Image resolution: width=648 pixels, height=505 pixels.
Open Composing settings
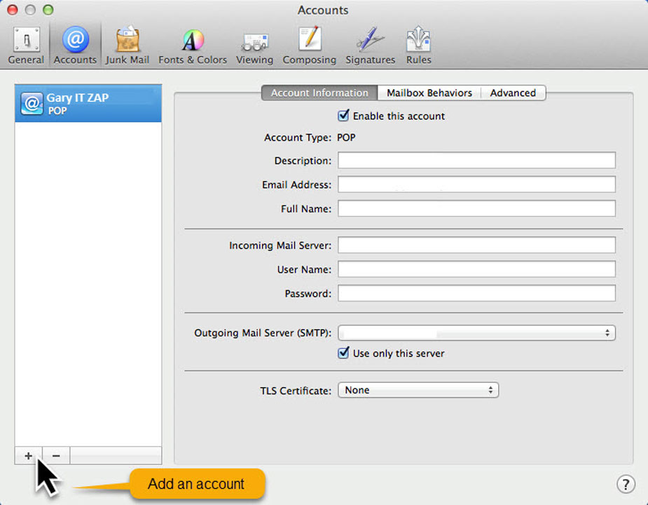point(309,42)
